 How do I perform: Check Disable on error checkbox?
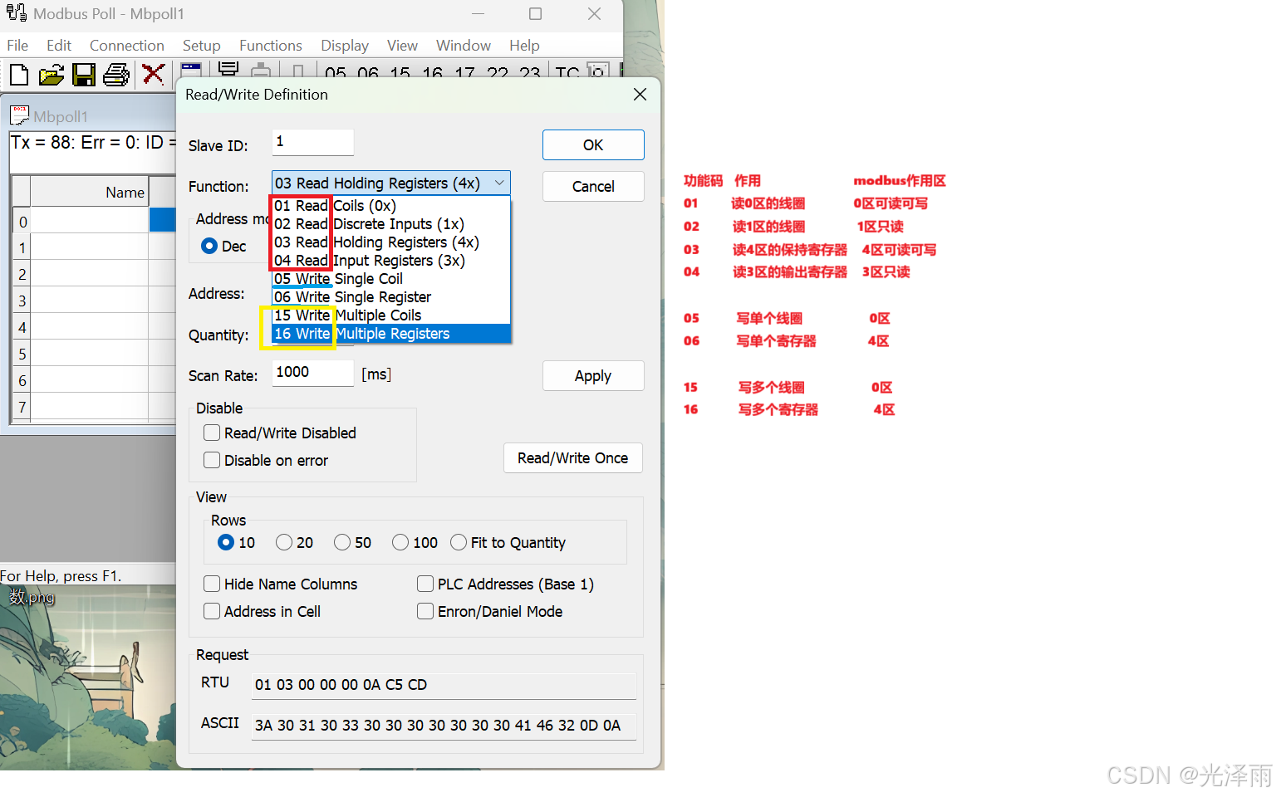212,460
